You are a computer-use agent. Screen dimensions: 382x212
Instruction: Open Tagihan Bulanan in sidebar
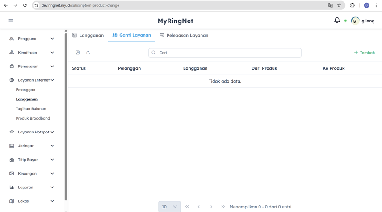coord(31,109)
